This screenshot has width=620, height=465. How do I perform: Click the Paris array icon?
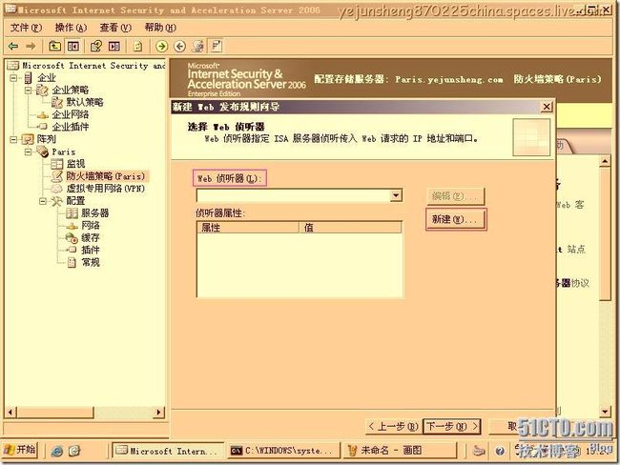[42, 152]
